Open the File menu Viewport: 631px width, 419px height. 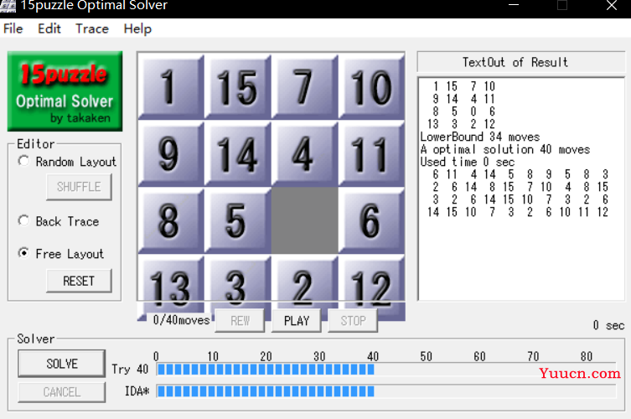coord(13,28)
